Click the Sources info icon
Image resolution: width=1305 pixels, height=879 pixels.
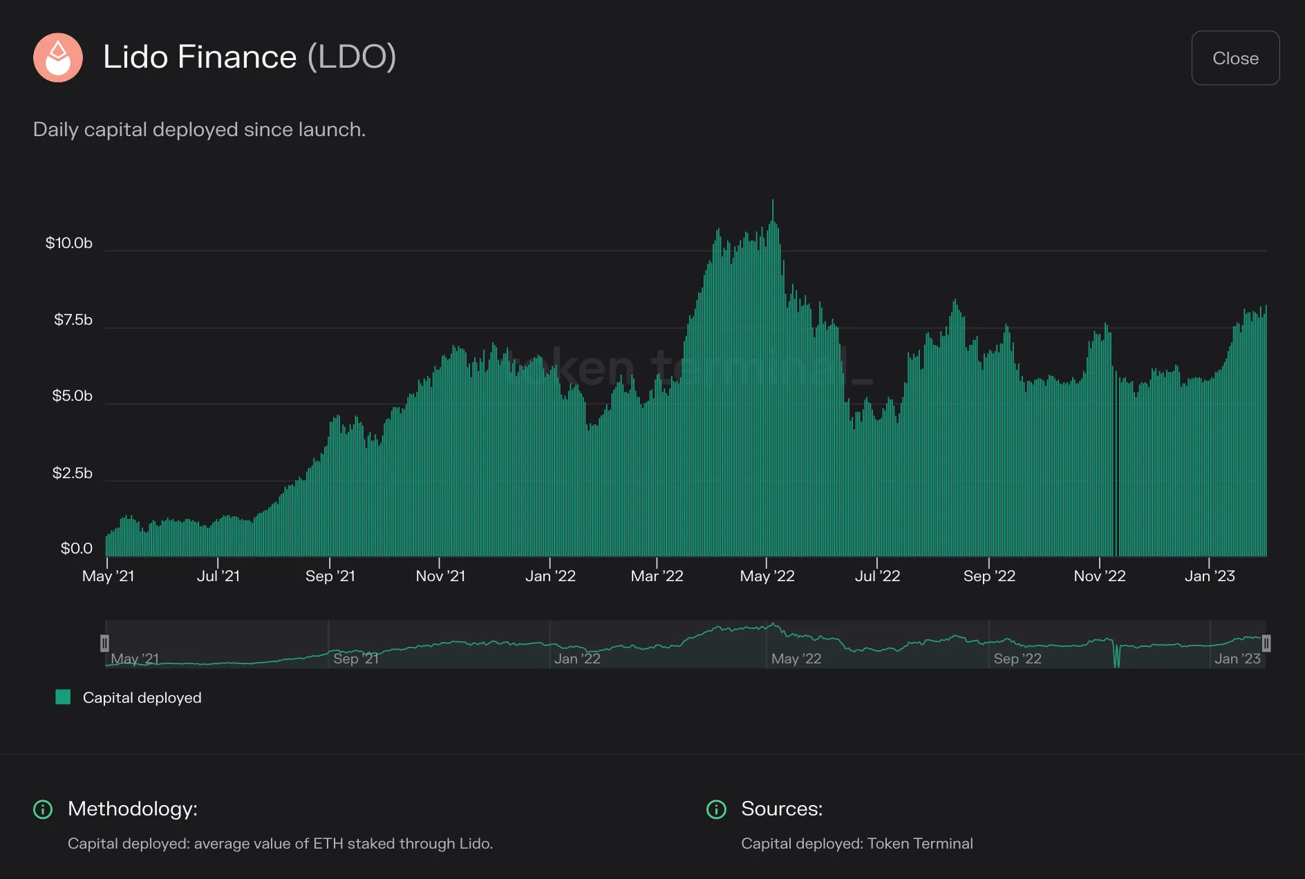716,809
